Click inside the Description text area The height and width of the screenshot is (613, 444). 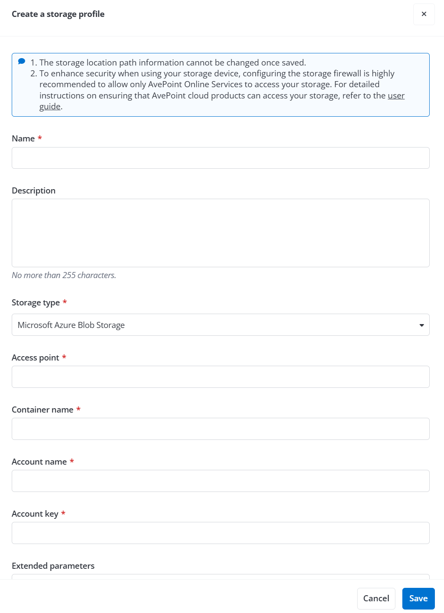pyautogui.click(x=220, y=233)
